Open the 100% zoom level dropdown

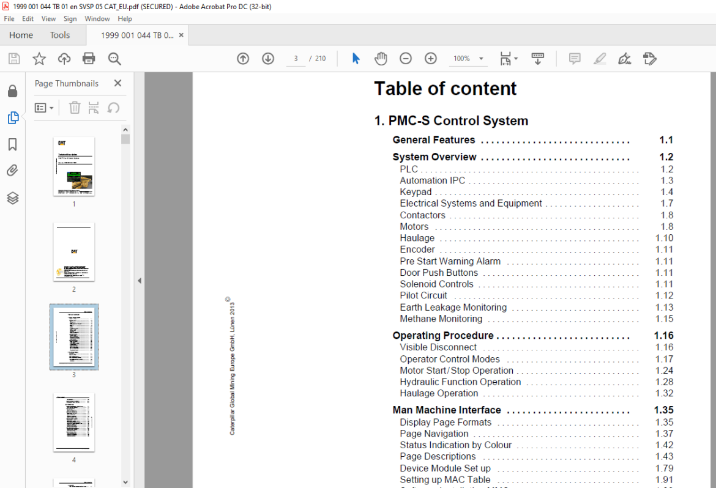pos(468,59)
